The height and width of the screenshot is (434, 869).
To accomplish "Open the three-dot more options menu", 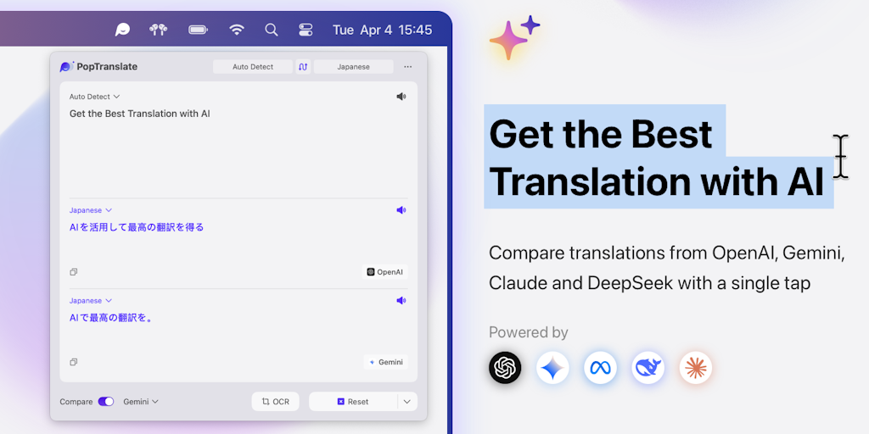I will (x=408, y=67).
